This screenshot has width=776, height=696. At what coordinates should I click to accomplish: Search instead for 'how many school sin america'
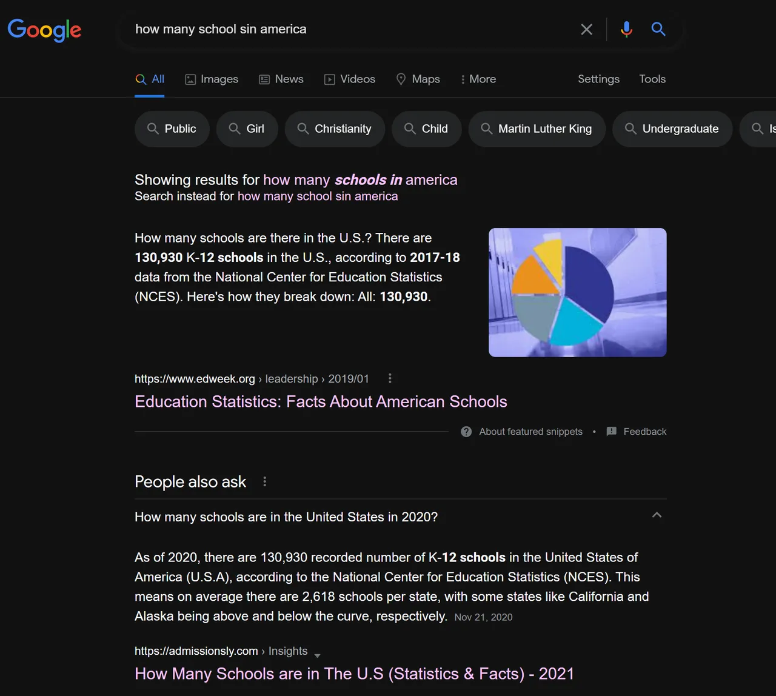[318, 196]
